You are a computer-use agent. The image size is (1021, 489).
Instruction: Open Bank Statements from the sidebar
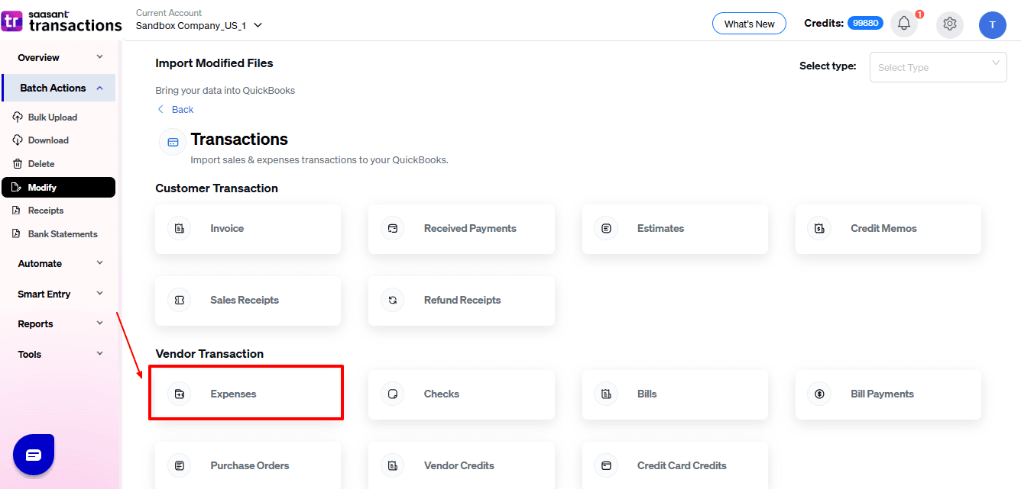pyautogui.click(x=62, y=234)
